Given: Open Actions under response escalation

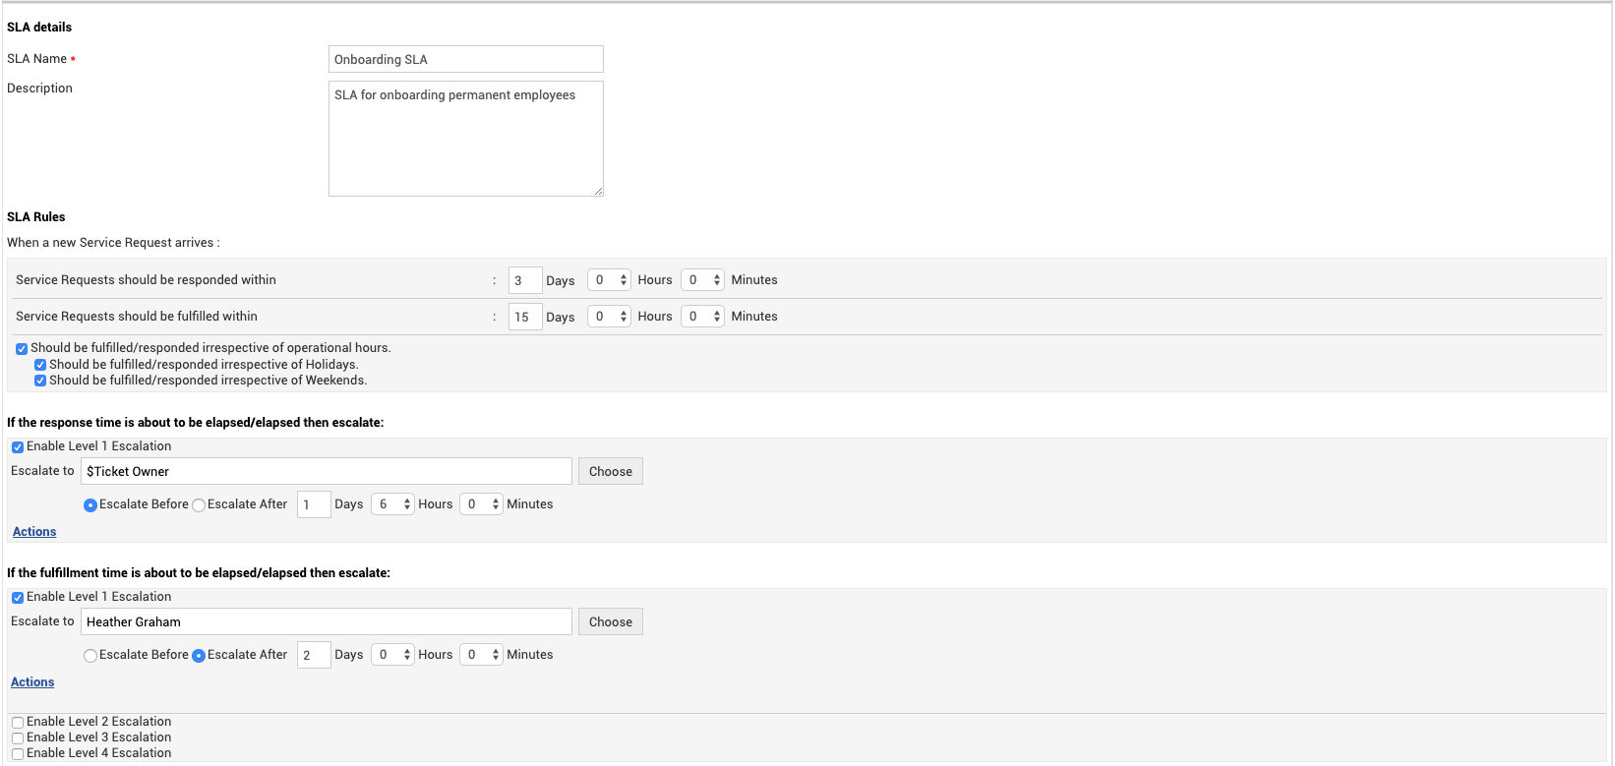Looking at the screenshot, I should pos(33,531).
